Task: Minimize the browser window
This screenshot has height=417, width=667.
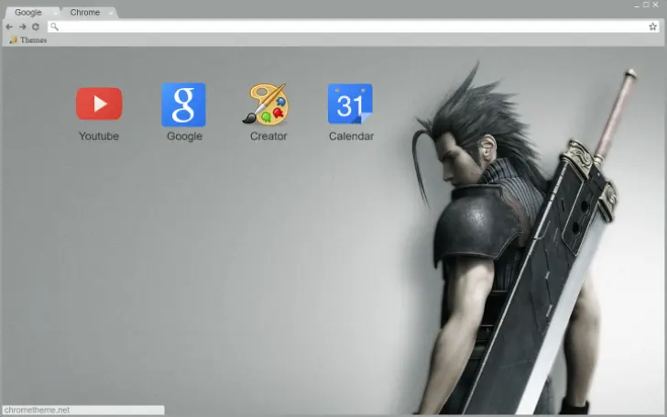Action: point(636,5)
